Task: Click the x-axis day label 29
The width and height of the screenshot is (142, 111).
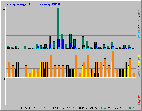Action: [x=125, y=108]
